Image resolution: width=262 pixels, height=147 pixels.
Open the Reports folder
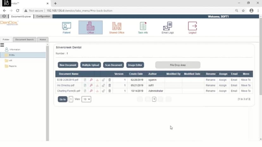point(11,66)
